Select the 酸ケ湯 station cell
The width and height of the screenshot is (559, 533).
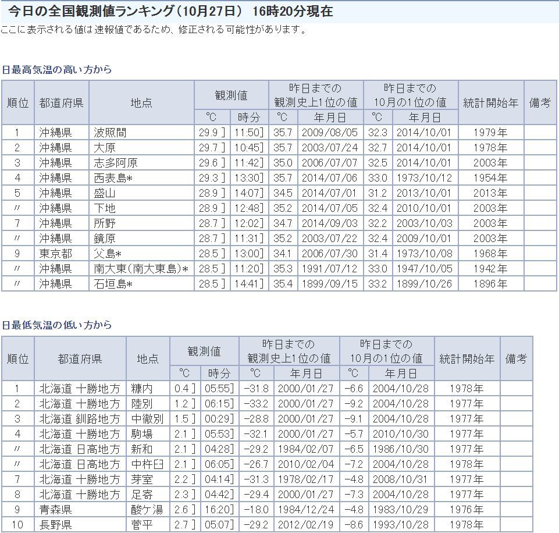click(148, 510)
